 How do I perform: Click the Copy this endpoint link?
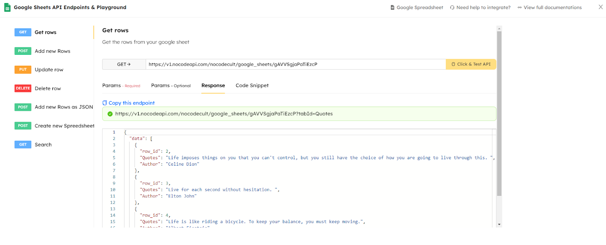click(131, 103)
